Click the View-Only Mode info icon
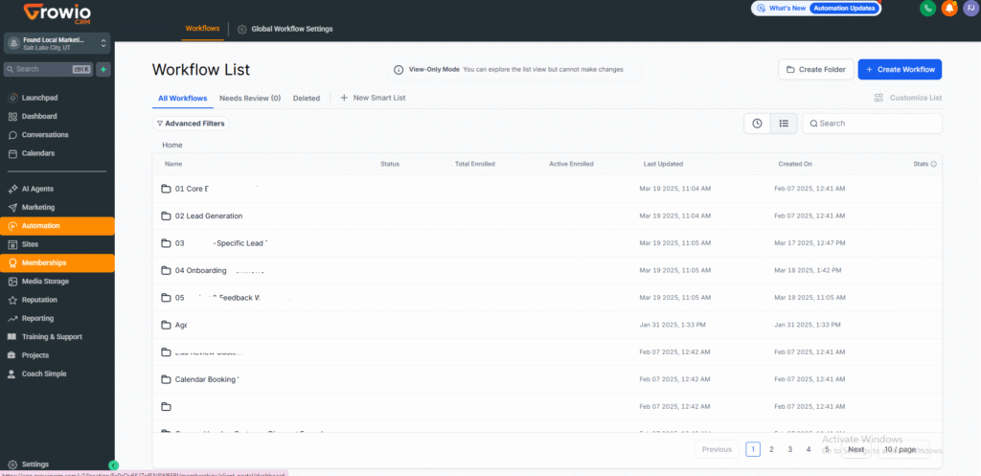Viewport: 981px width, 476px height. [399, 70]
